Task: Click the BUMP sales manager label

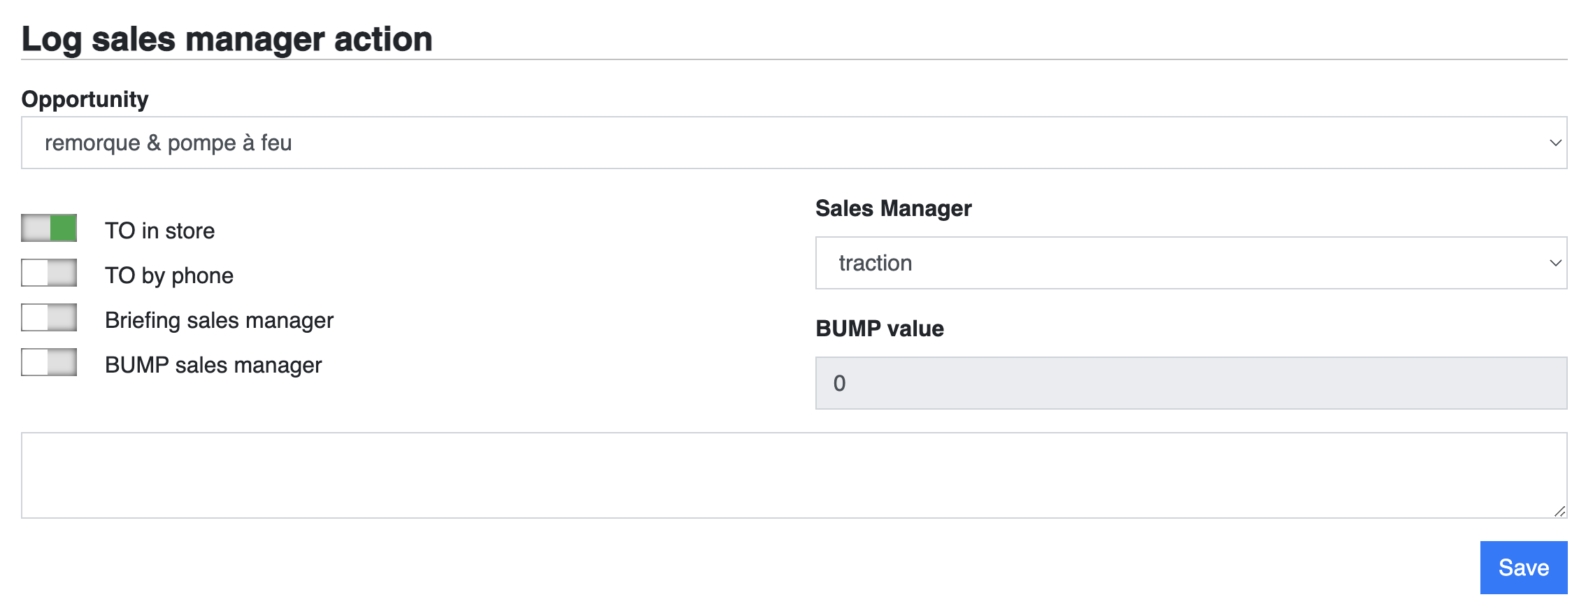Action: tap(213, 365)
